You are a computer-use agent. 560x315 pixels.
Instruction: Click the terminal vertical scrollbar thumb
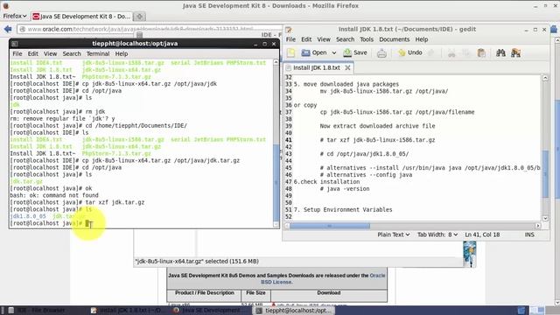[x=276, y=183]
